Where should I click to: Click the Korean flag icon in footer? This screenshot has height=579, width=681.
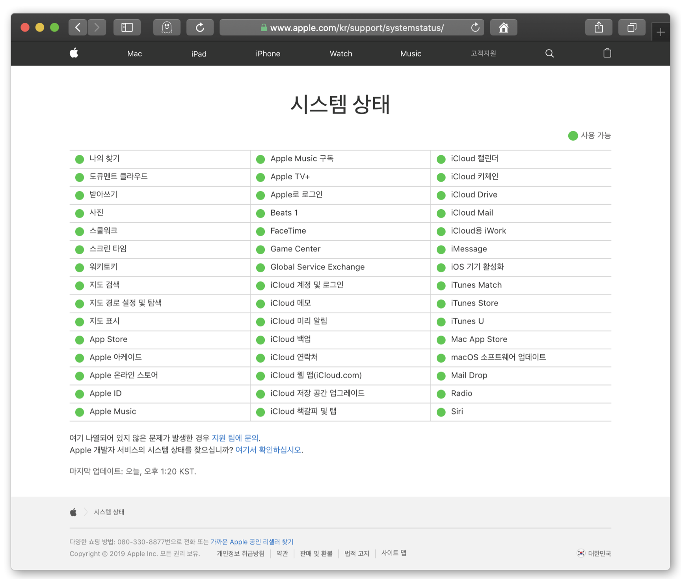pyautogui.click(x=581, y=553)
